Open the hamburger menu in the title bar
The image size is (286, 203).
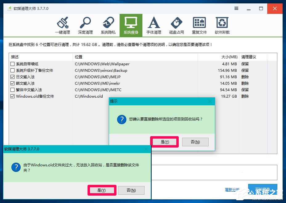pyautogui.click(x=236, y=9)
